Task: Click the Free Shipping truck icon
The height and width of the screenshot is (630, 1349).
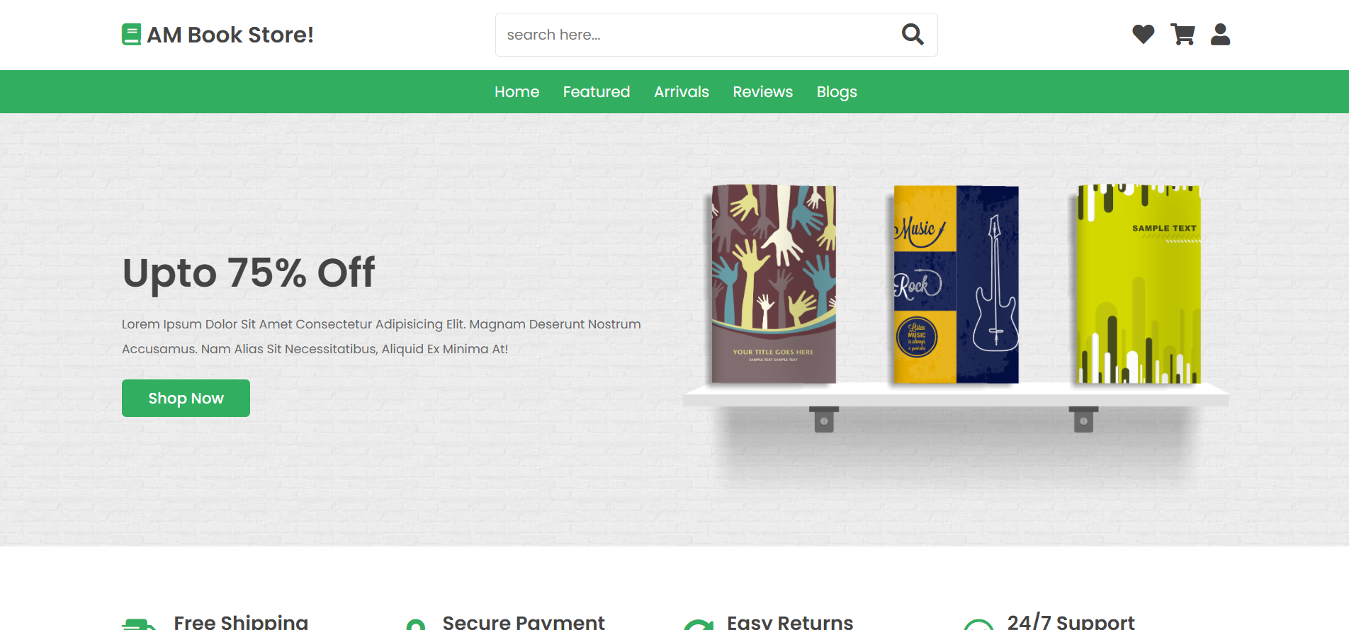Action: click(x=139, y=624)
